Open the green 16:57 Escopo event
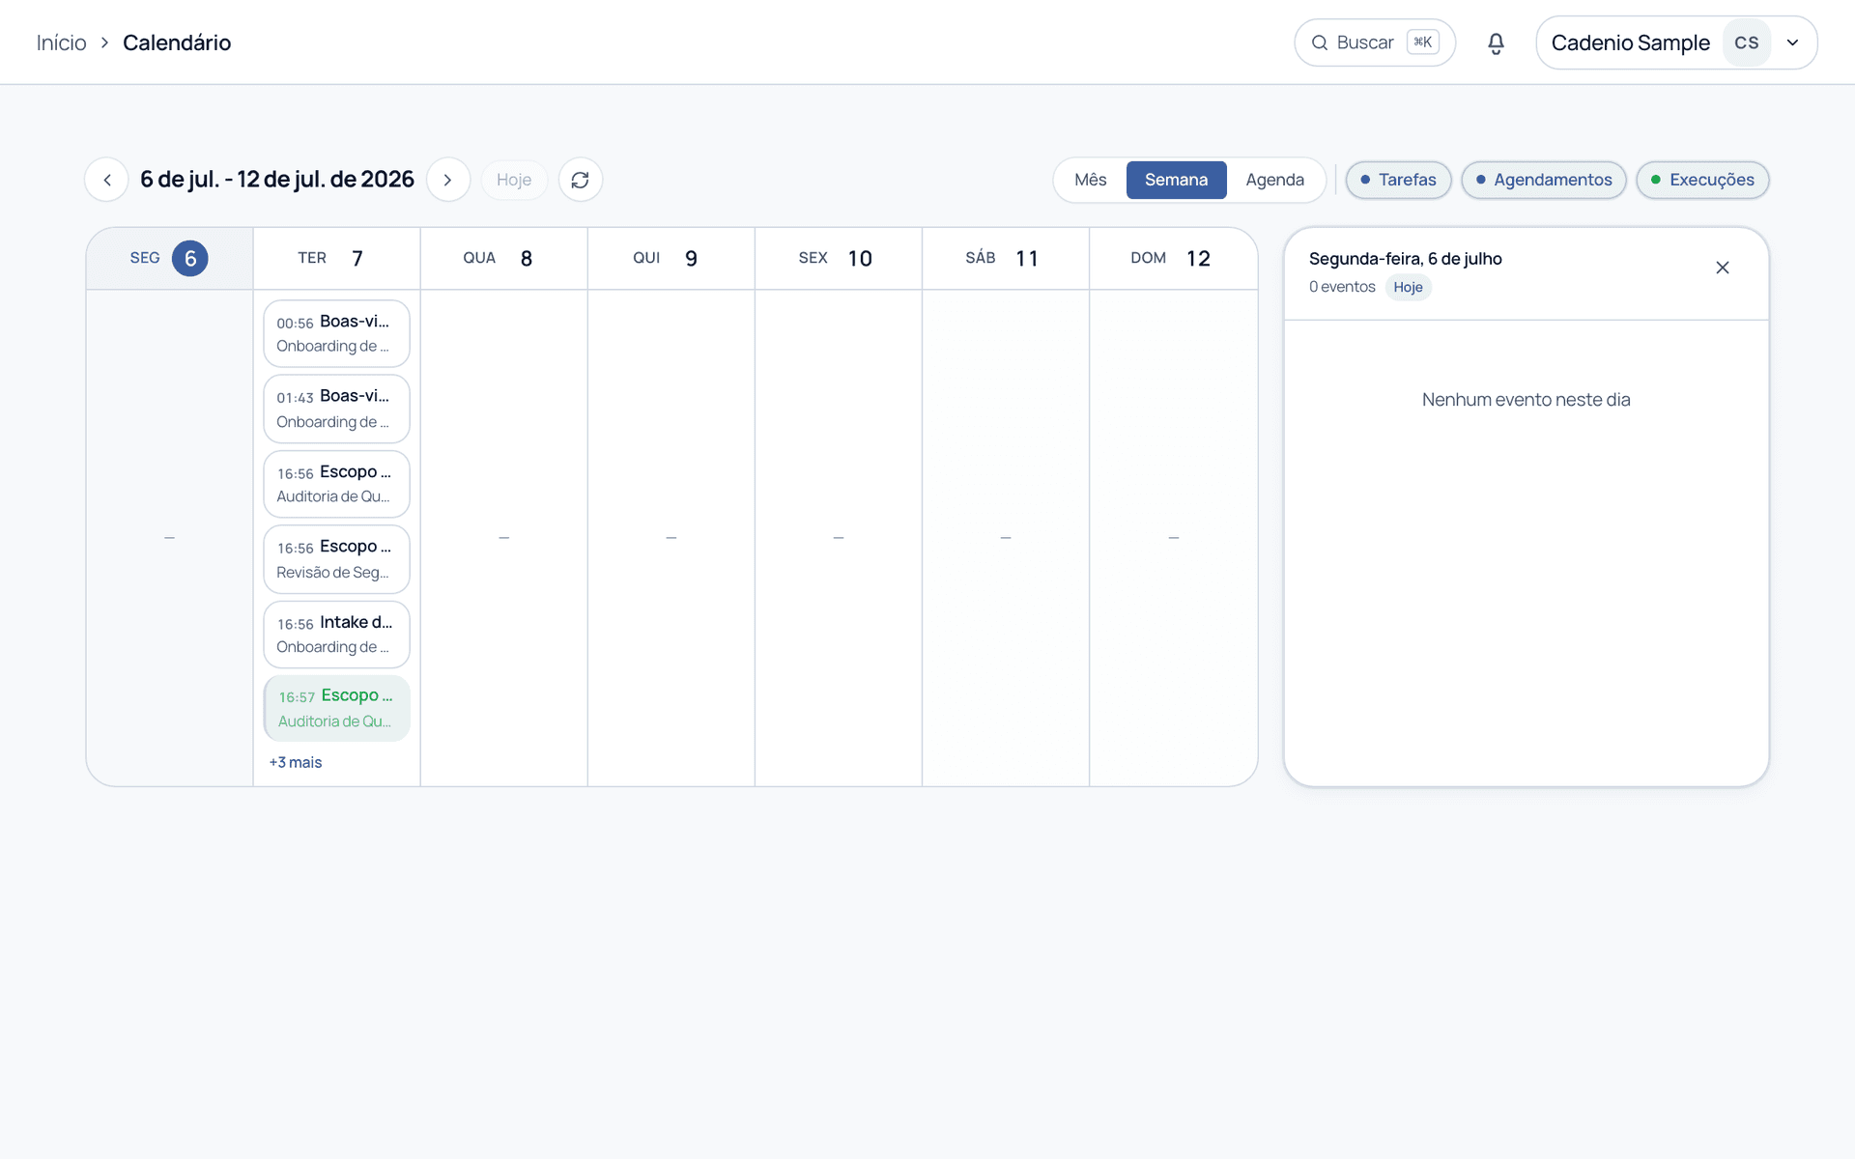 coord(336,708)
